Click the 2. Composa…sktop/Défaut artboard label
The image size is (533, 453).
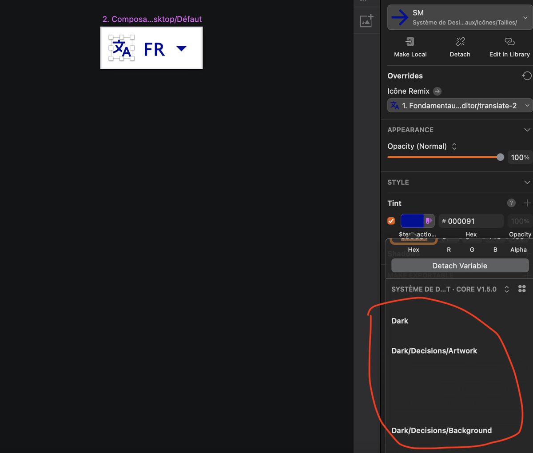coord(152,19)
